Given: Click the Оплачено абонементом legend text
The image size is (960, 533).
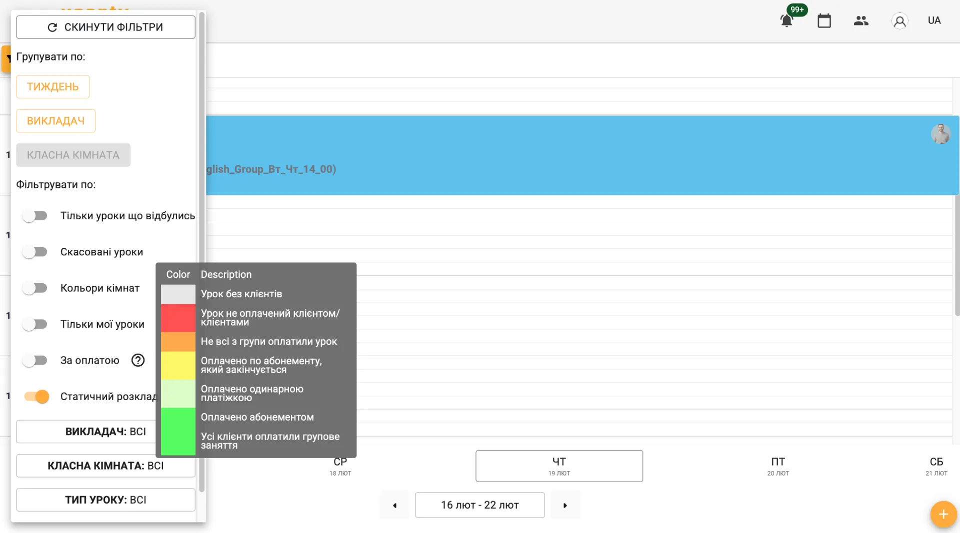Looking at the screenshot, I should tap(257, 417).
